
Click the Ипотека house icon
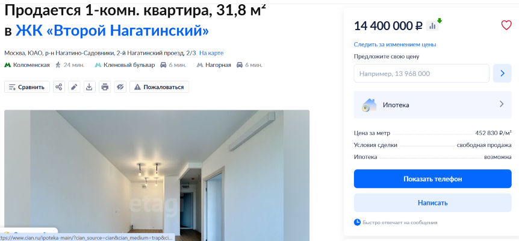[x=368, y=105]
